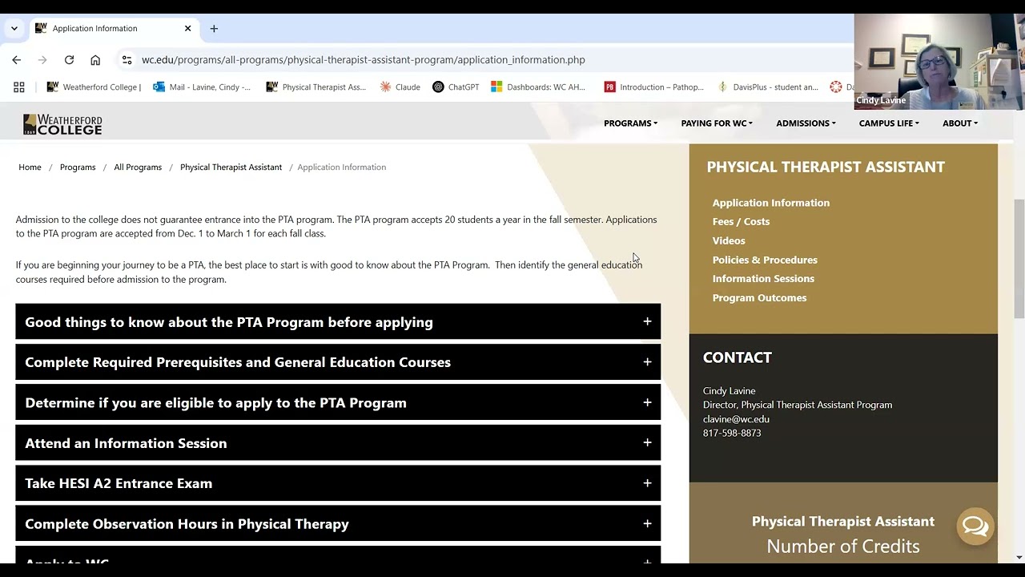Viewport: 1025px width, 577px height.
Task: Open the ABOUT dropdown menu
Action: click(960, 123)
